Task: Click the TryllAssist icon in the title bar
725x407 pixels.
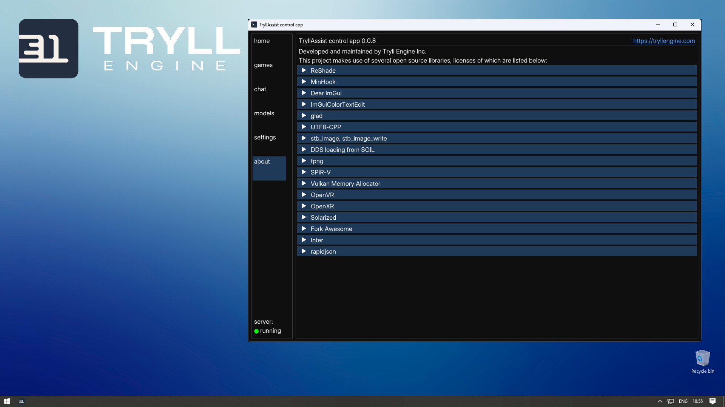Action: [x=254, y=24]
